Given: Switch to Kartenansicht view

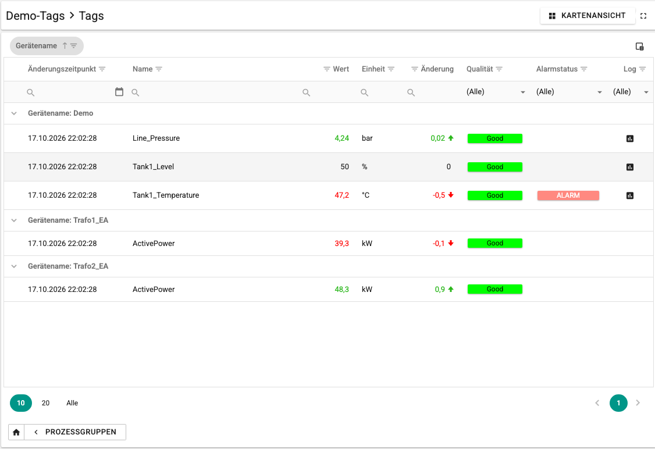Looking at the screenshot, I should [588, 16].
